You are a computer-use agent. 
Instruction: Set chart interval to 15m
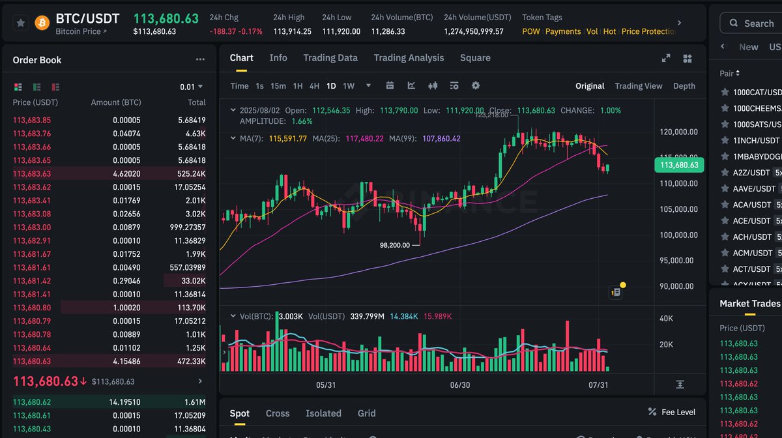coord(278,86)
